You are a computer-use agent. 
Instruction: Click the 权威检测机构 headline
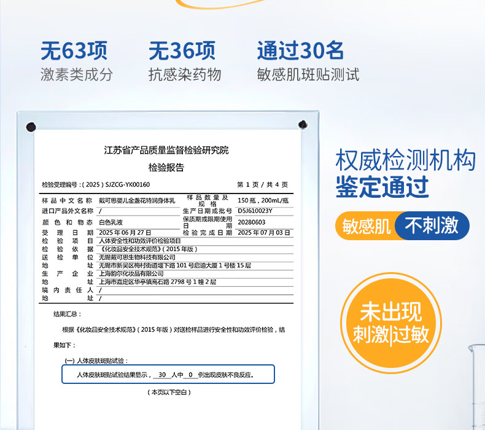(405, 160)
